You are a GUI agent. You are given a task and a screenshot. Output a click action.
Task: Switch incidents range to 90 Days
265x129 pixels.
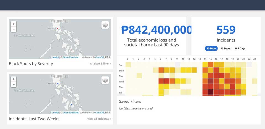point(225,48)
